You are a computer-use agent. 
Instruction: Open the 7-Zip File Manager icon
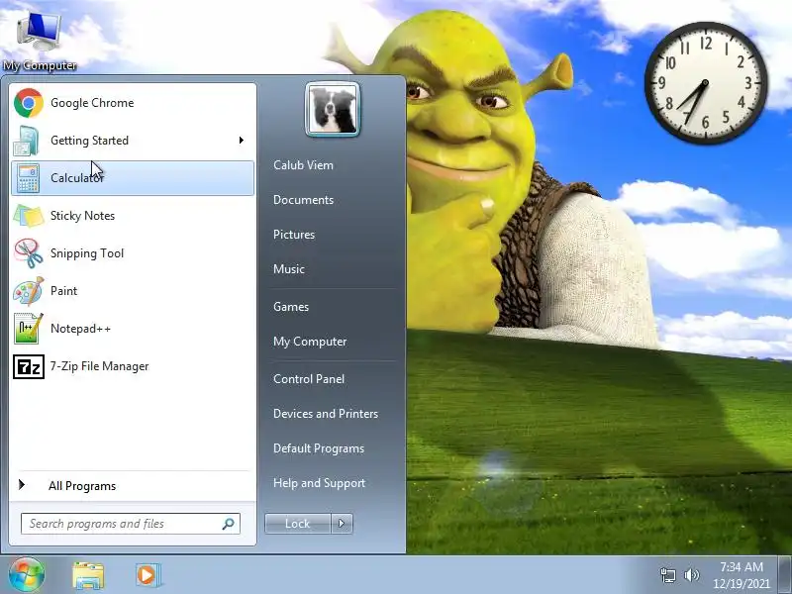[29, 366]
